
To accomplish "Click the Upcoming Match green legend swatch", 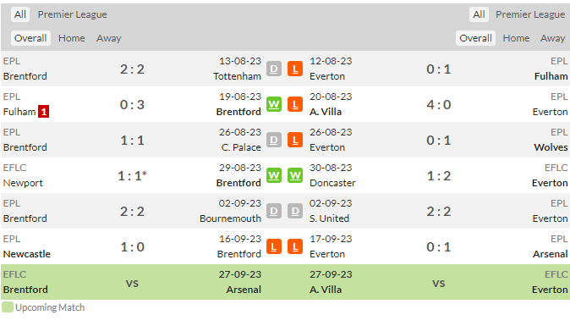I will [x=8, y=307].
